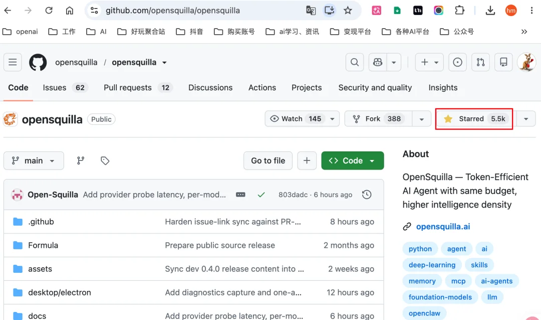541x320 pixels.
Task: Open GitHub Copilot chat icon
Action: click(x=378, y=62)
